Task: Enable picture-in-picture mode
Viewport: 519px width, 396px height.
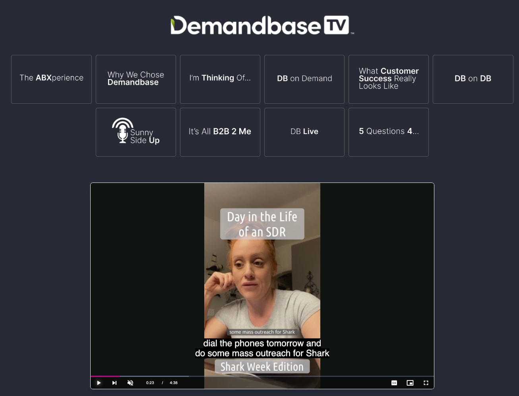Action: coord(410,383)
